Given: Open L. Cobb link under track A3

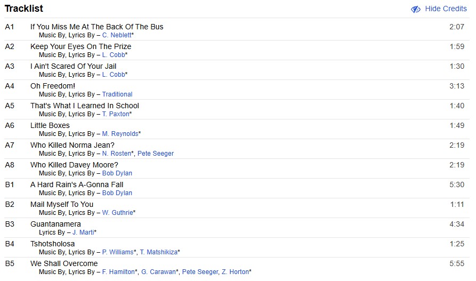Looking at the screenshot, I should [113, 75].
